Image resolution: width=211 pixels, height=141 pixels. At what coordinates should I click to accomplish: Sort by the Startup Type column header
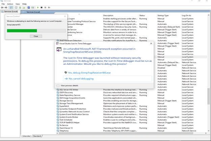click(163, 16)
